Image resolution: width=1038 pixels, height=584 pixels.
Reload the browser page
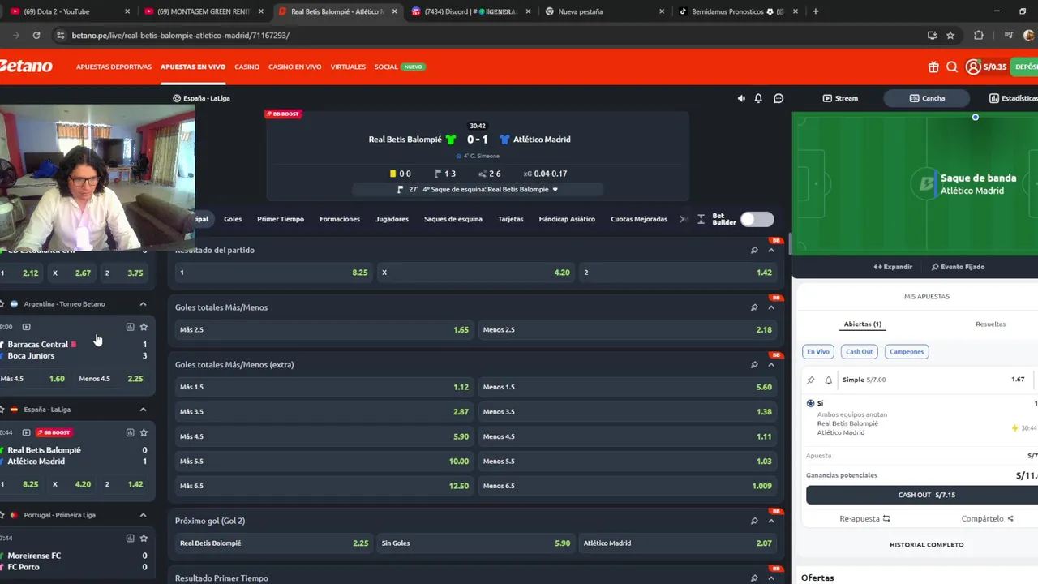coord(36,36)
